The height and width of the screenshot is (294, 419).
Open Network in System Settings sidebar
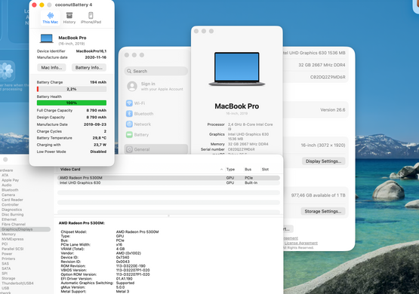156,124
